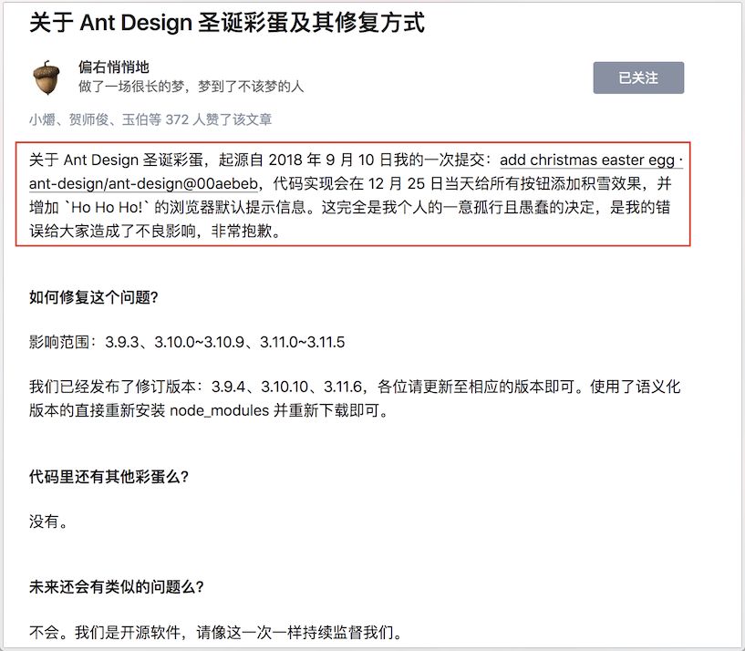Click the heading 未来还会有类似的问题么?
The height and width of the screenshot is (651, 745).
tap(117, 587)
